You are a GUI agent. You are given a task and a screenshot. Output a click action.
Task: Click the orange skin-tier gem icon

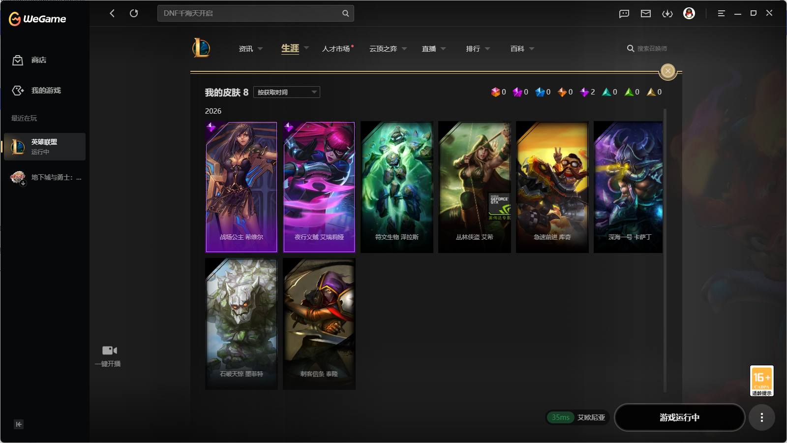coord(562,92)
